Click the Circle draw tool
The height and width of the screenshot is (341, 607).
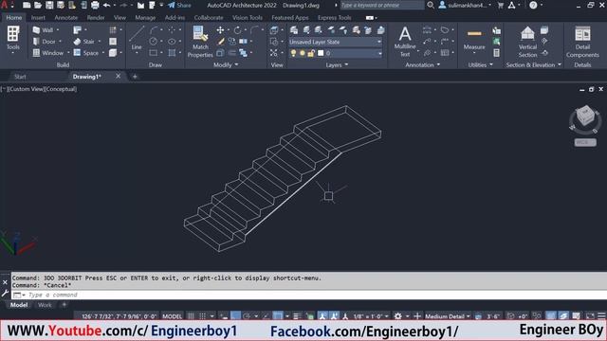point(154,42)
